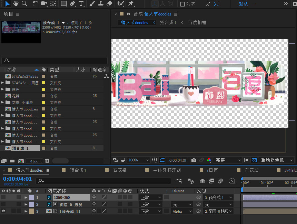
Task: Toggle visibility eye of layer 预合成 1
Action: click(3, 211)
